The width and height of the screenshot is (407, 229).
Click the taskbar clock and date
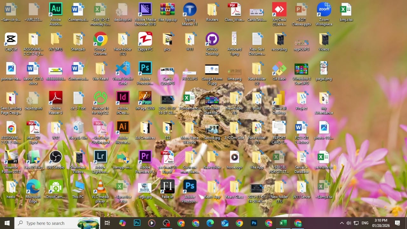click(x=381, y=223)
